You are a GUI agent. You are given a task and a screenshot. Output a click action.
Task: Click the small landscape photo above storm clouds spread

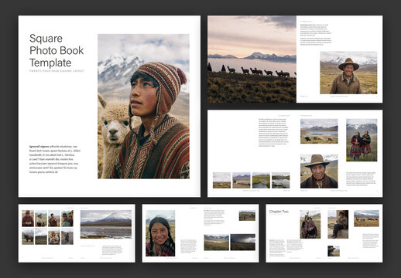[x=247, y=215]
